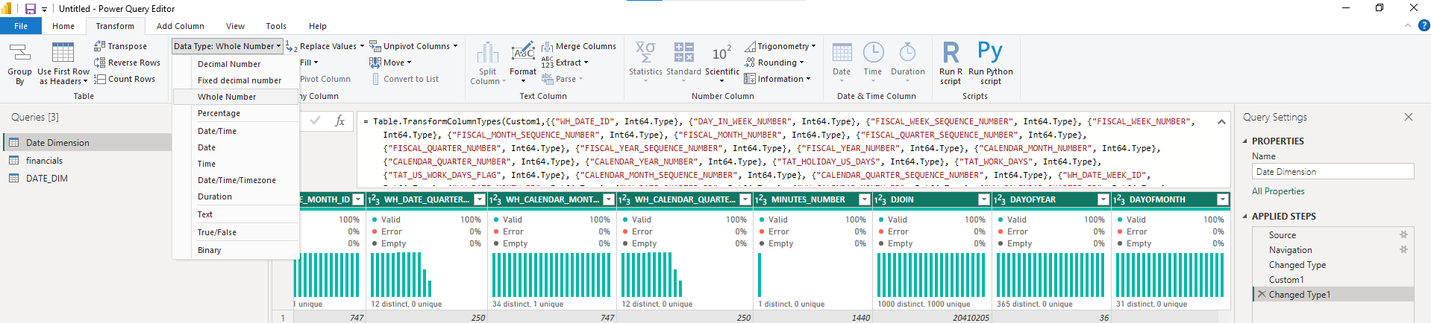Image resolution: width=1431 pixels, height=323 pixels.
Task: Click the Format text column icon
Action: (523, 53)
